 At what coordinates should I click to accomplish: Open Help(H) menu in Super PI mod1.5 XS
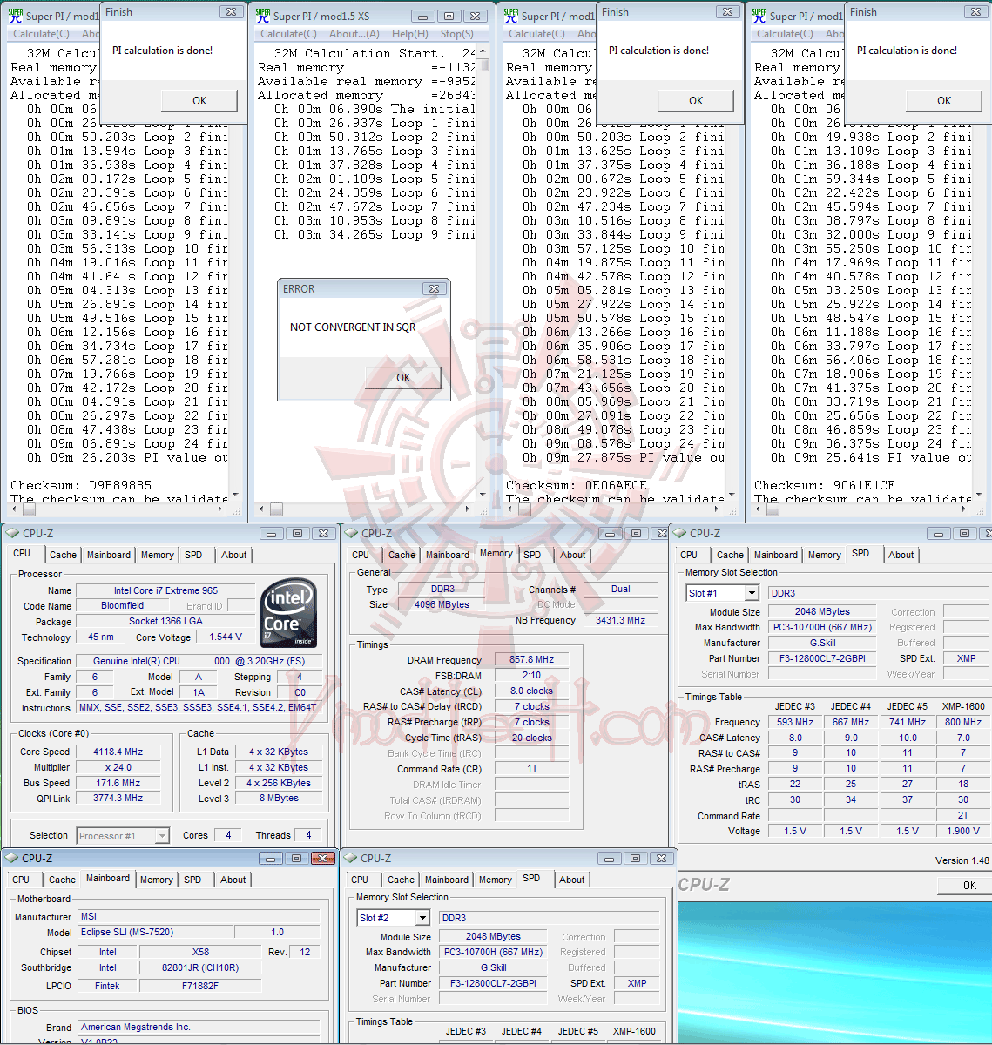[x=409, y=34]
